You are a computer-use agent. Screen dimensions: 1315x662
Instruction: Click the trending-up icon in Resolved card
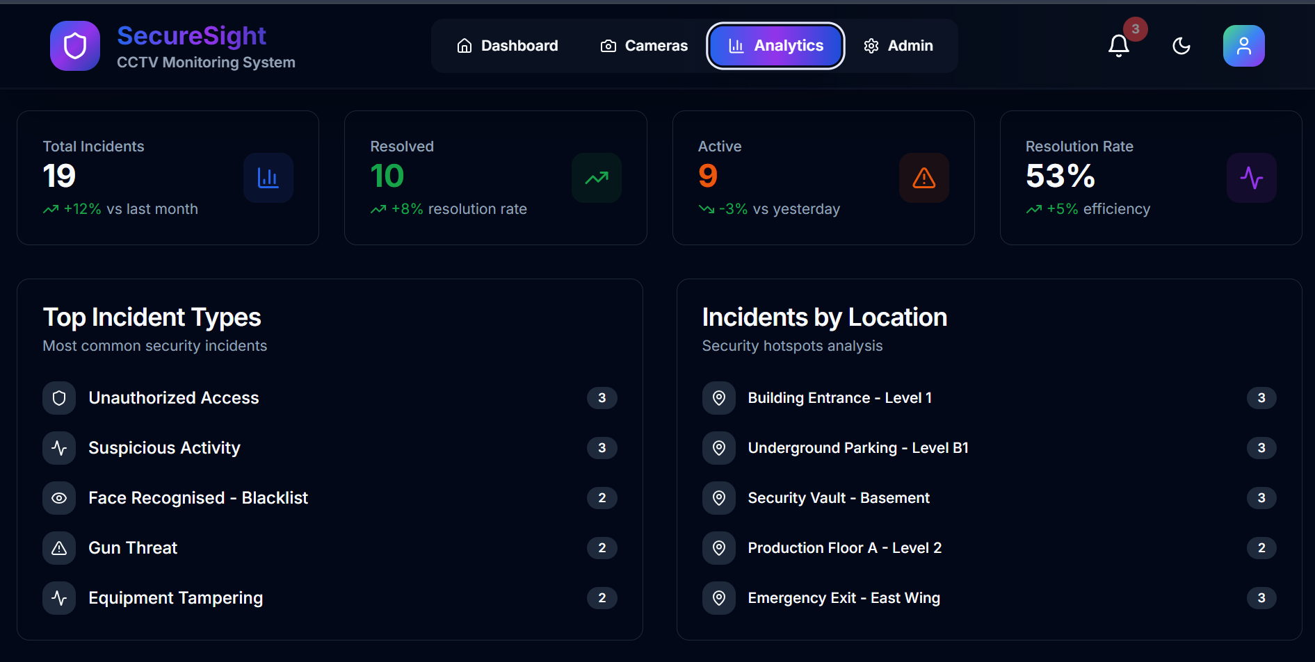(597, 178)
